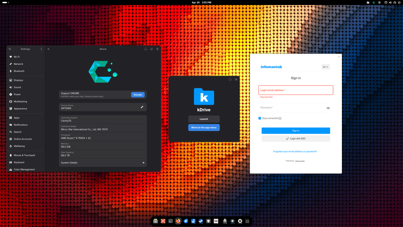This screenshot has width=403, height=227.
Task: Open the Search settings panel
Action: click(25, 132)
